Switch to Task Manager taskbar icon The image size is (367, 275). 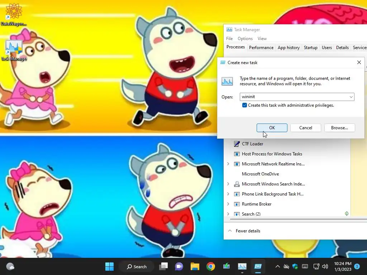pos(242,266)
